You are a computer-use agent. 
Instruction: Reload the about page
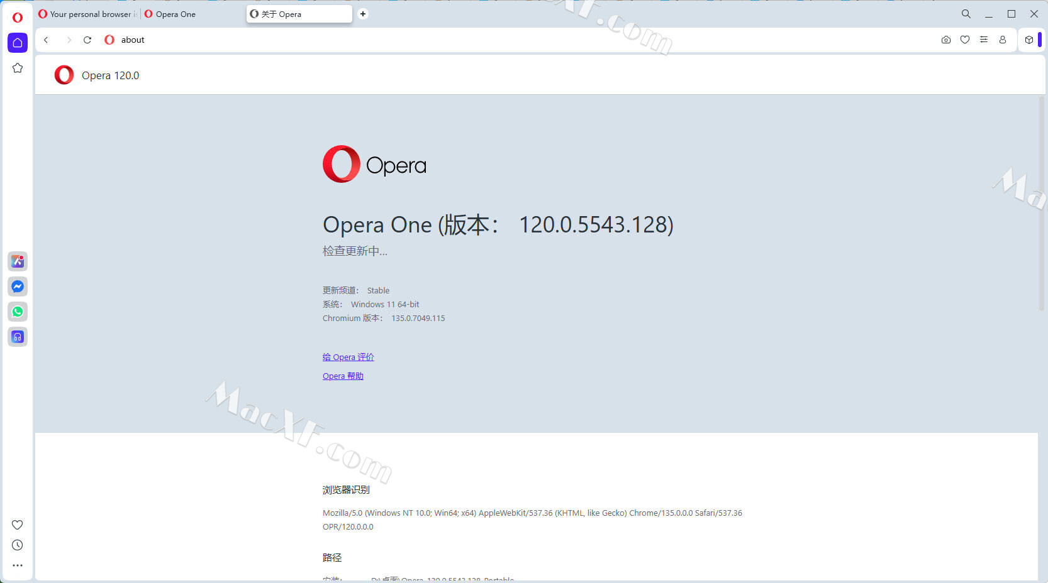[87, 40]
